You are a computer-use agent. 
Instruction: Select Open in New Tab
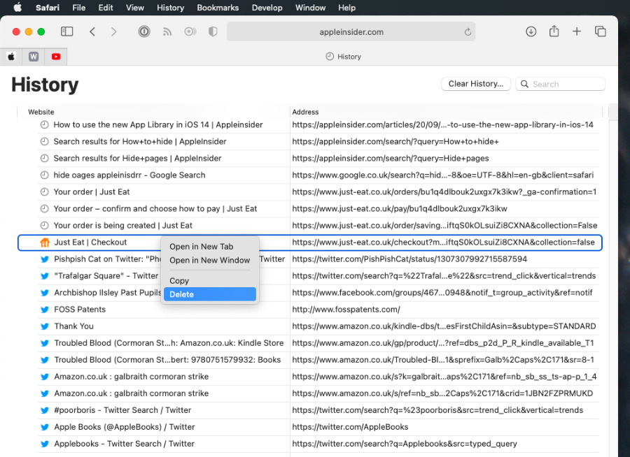[202, 247]
